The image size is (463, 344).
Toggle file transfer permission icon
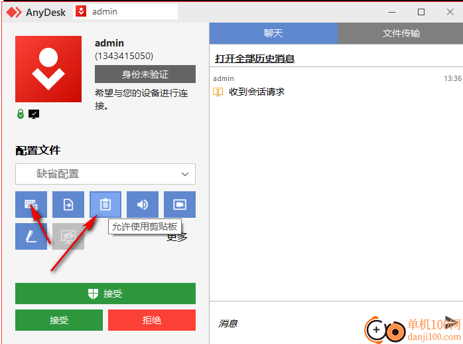click(68, 205)
